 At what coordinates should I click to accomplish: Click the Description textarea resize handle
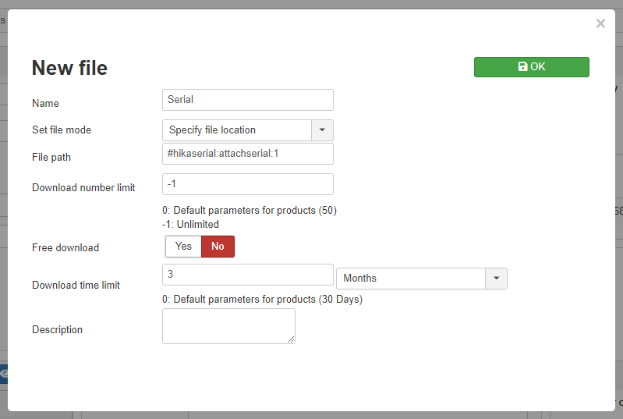click(x=291, y=339)
